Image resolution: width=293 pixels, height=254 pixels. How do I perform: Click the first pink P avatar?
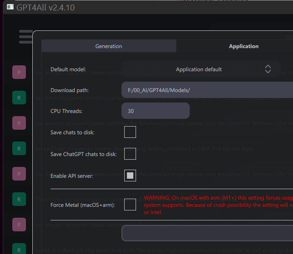tap(19, 72)
